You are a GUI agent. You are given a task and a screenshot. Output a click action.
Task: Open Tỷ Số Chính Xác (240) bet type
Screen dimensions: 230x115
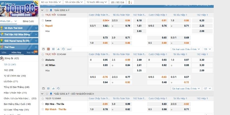click(x=15, y=76)
